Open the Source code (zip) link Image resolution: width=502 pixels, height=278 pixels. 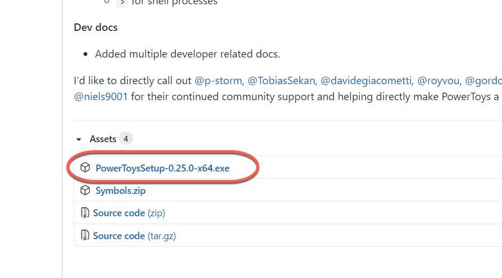129,213
